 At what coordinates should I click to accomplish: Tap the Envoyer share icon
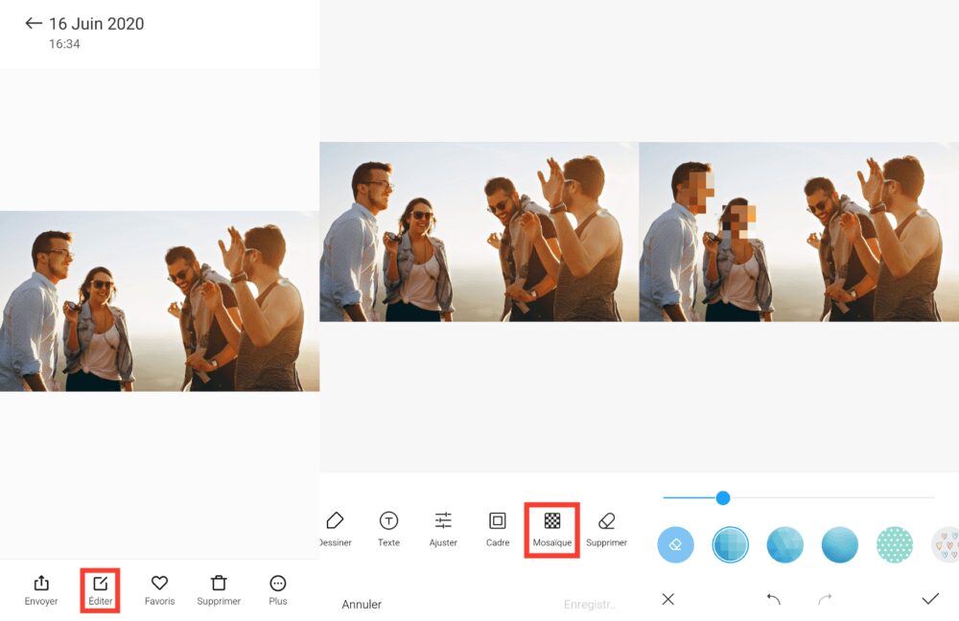click(x=40, y=588)
